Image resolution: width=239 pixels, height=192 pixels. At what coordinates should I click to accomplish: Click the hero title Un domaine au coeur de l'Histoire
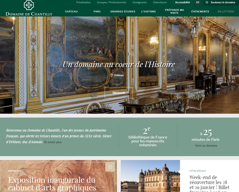click(x=119, y=64)
